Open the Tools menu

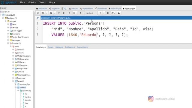pos(42,2)
